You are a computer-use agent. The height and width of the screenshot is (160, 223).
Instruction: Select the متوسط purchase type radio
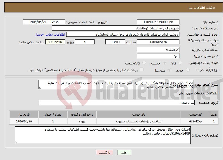169,70
